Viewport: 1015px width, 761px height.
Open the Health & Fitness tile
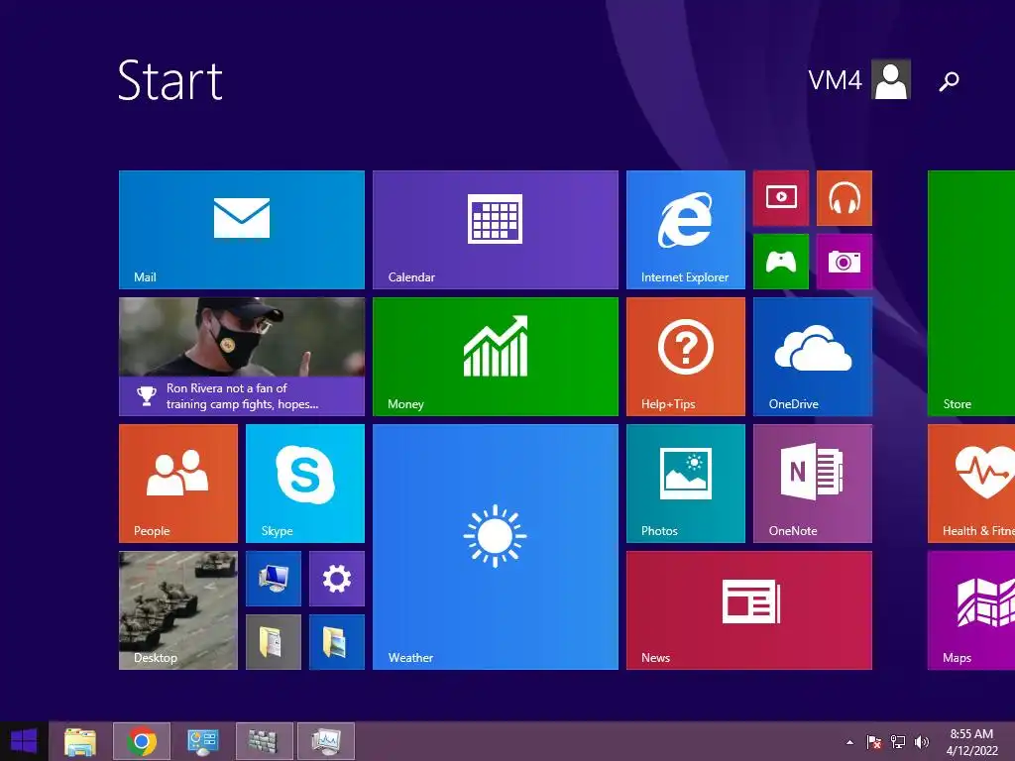pos(971,484)
